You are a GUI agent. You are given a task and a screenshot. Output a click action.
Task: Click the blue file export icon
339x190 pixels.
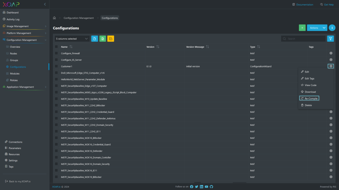[94, 39]
